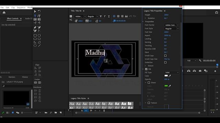The height and width of the screenshot is (123, 220).
Task: Open Font Family dropdown in Properties panel
Action: [172, 25]
